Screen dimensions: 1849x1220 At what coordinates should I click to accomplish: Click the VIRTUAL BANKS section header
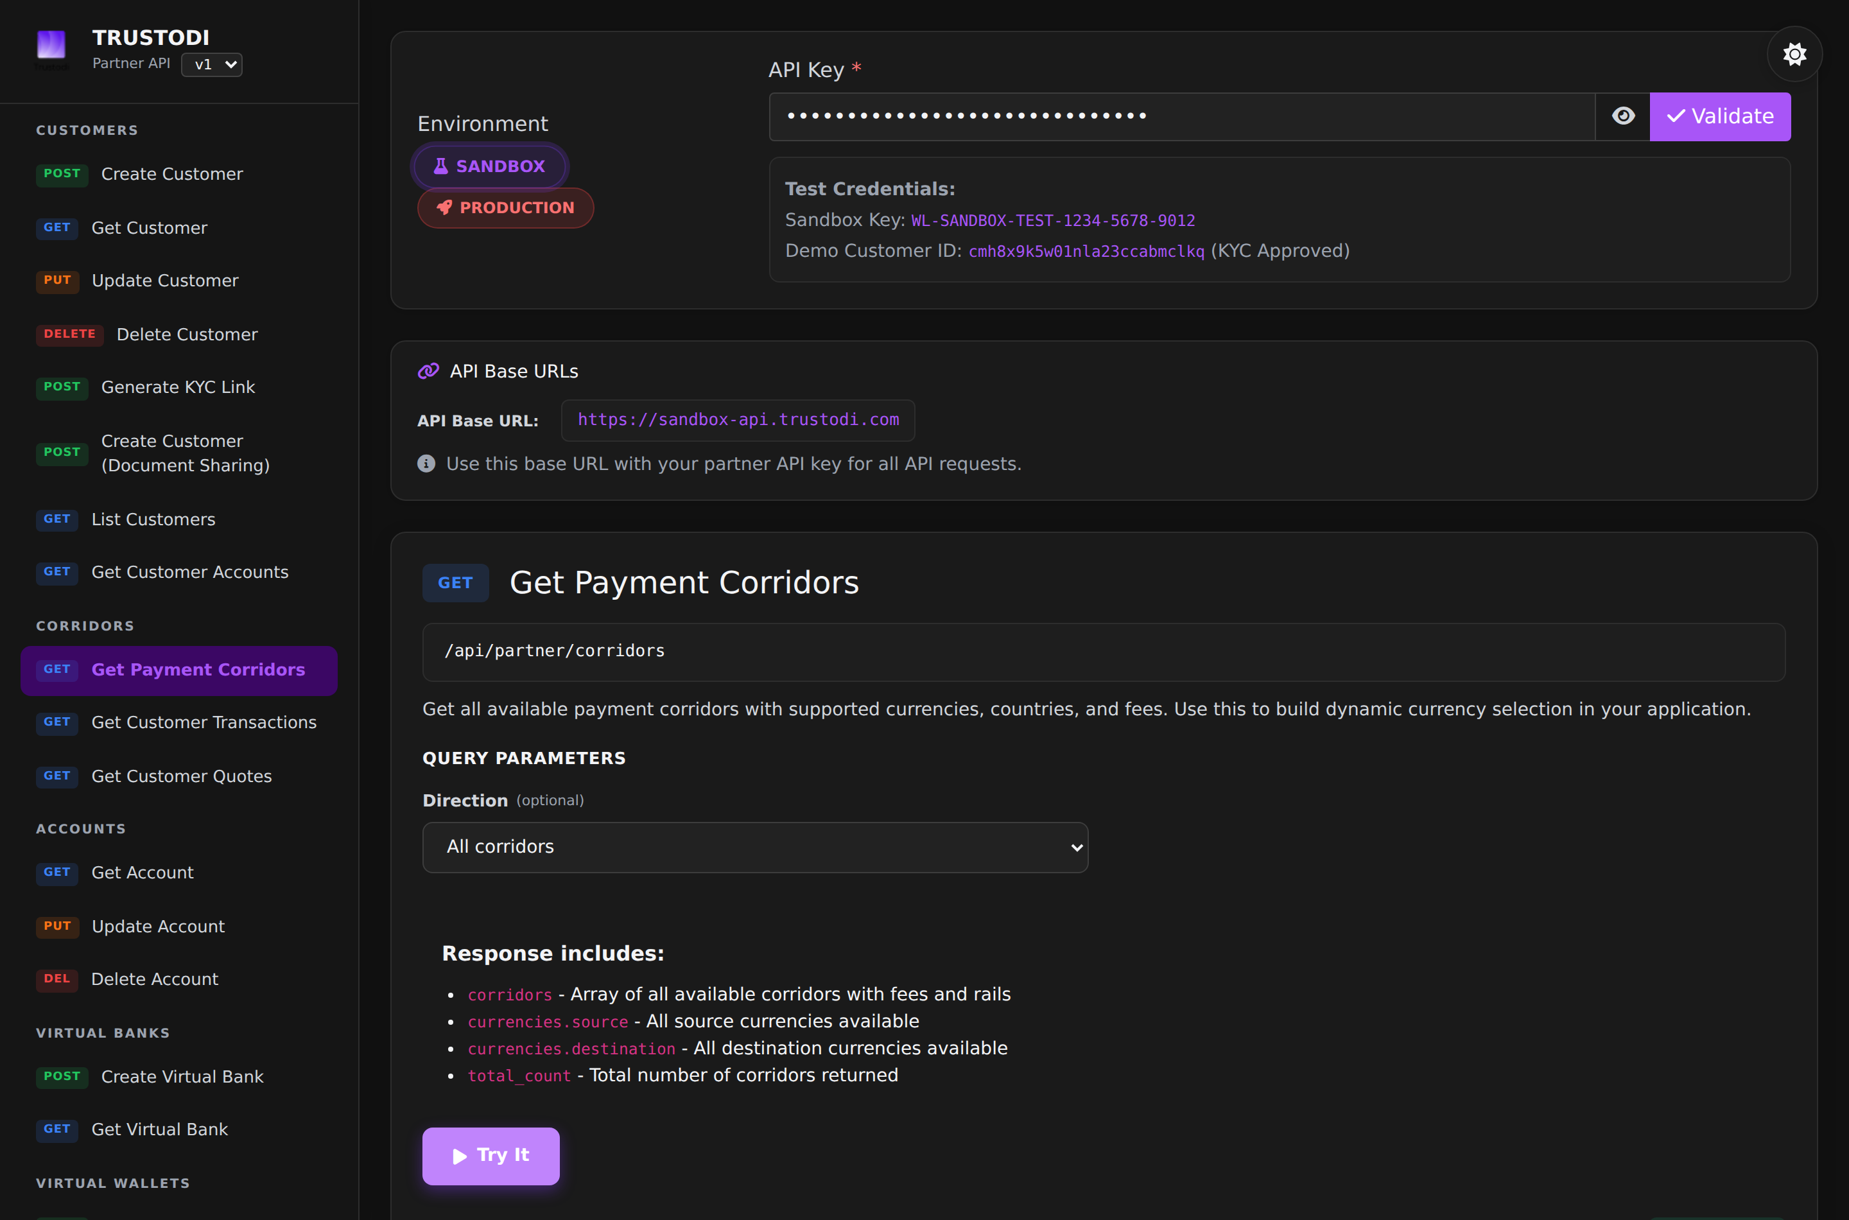[103, 1033]
